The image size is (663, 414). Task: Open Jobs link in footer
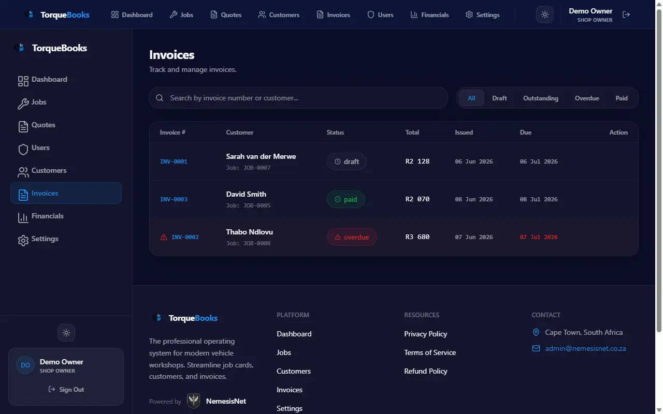pos(284,352)
